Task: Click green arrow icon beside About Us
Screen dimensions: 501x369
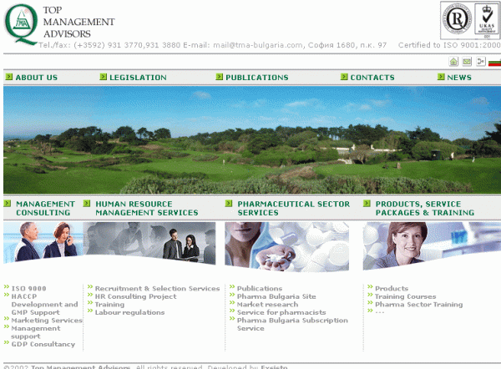Action: pyautogui.click(x=8, y=77)
